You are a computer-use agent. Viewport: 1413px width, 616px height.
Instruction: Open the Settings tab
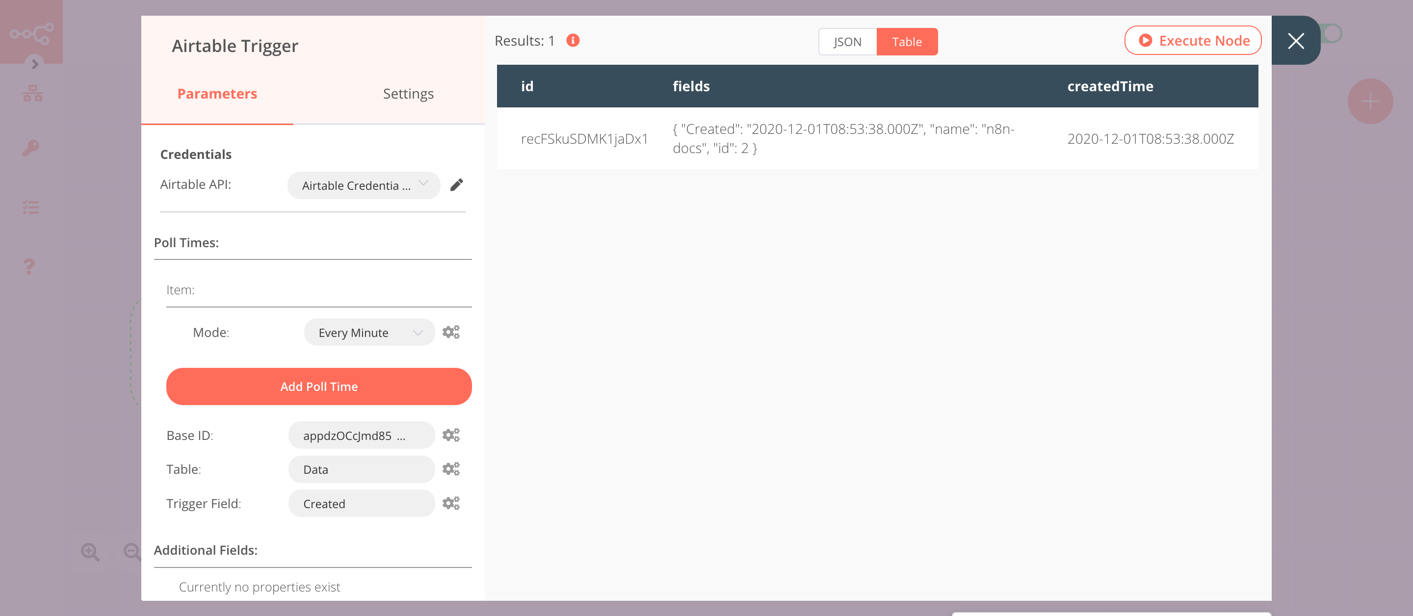click(x=407, y=94)
